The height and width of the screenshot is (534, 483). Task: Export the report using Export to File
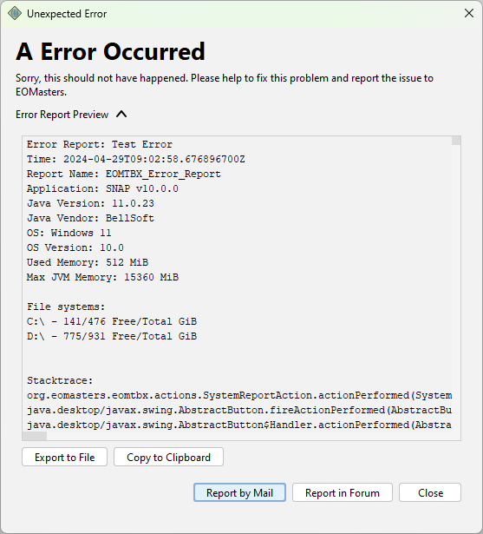coord(65,457)
